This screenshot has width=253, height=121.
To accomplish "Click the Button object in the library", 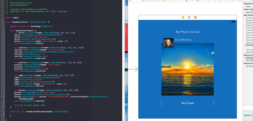I will pyautogui.click(x=248, y=115).
